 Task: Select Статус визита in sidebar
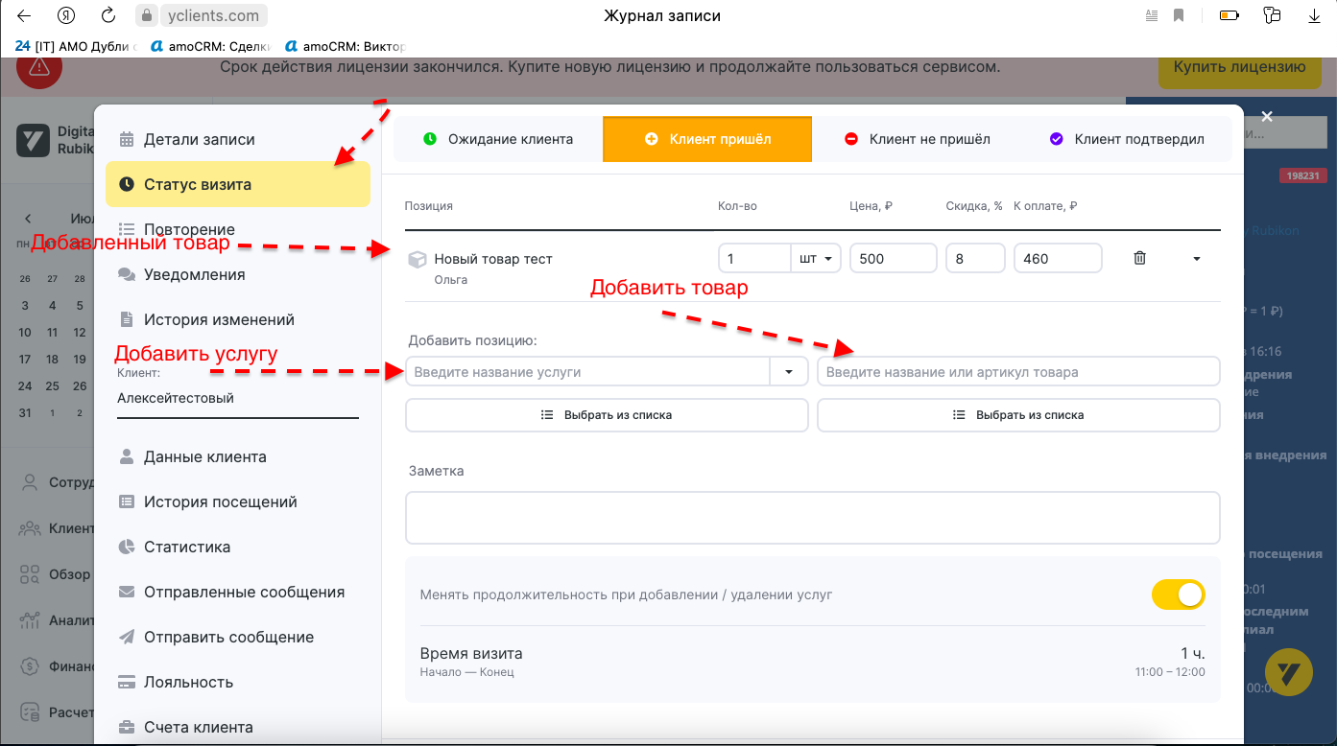click(237, 184)
